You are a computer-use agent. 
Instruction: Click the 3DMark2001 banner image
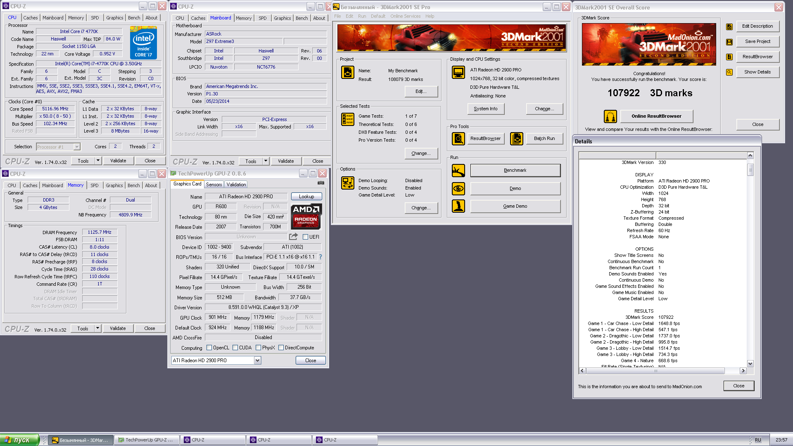[x=452, y=38]
